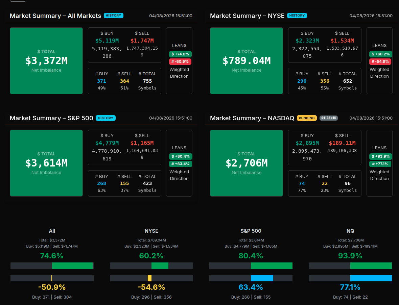399x305 pixels.
Task: Select the NYSE $789.04M net imbalance tile
Action: (247, 61)
